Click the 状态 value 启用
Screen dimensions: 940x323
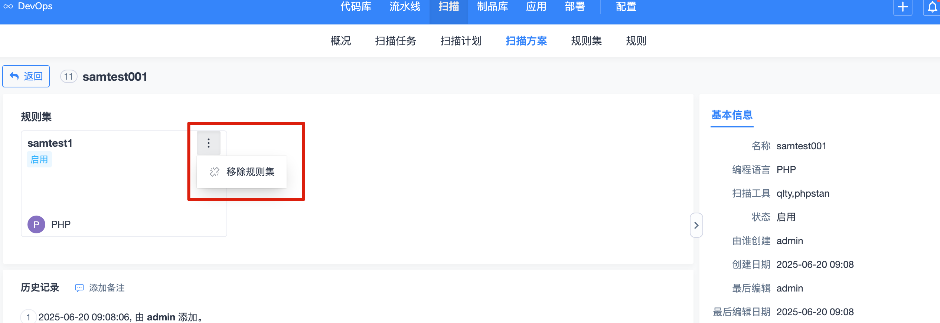786,217
